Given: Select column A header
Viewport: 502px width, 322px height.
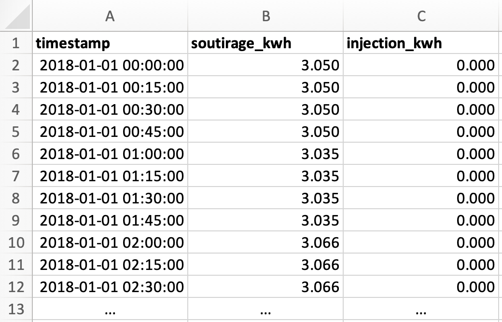Looking at the screenshot, I should tap(110, 16).
